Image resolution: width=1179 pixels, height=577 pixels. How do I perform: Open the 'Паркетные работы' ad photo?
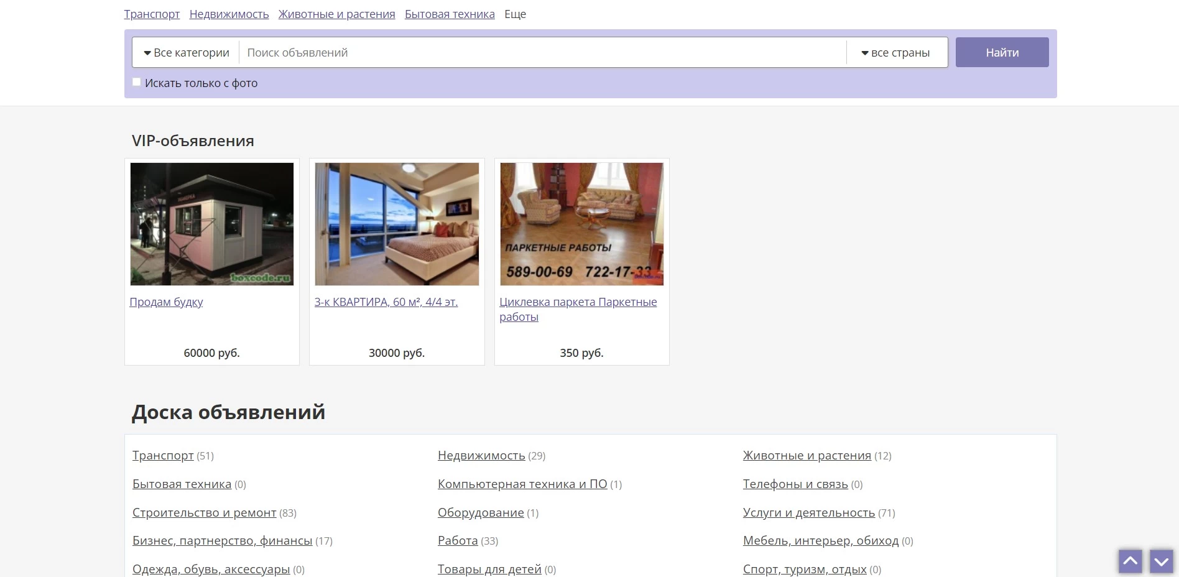coord(581,224)
